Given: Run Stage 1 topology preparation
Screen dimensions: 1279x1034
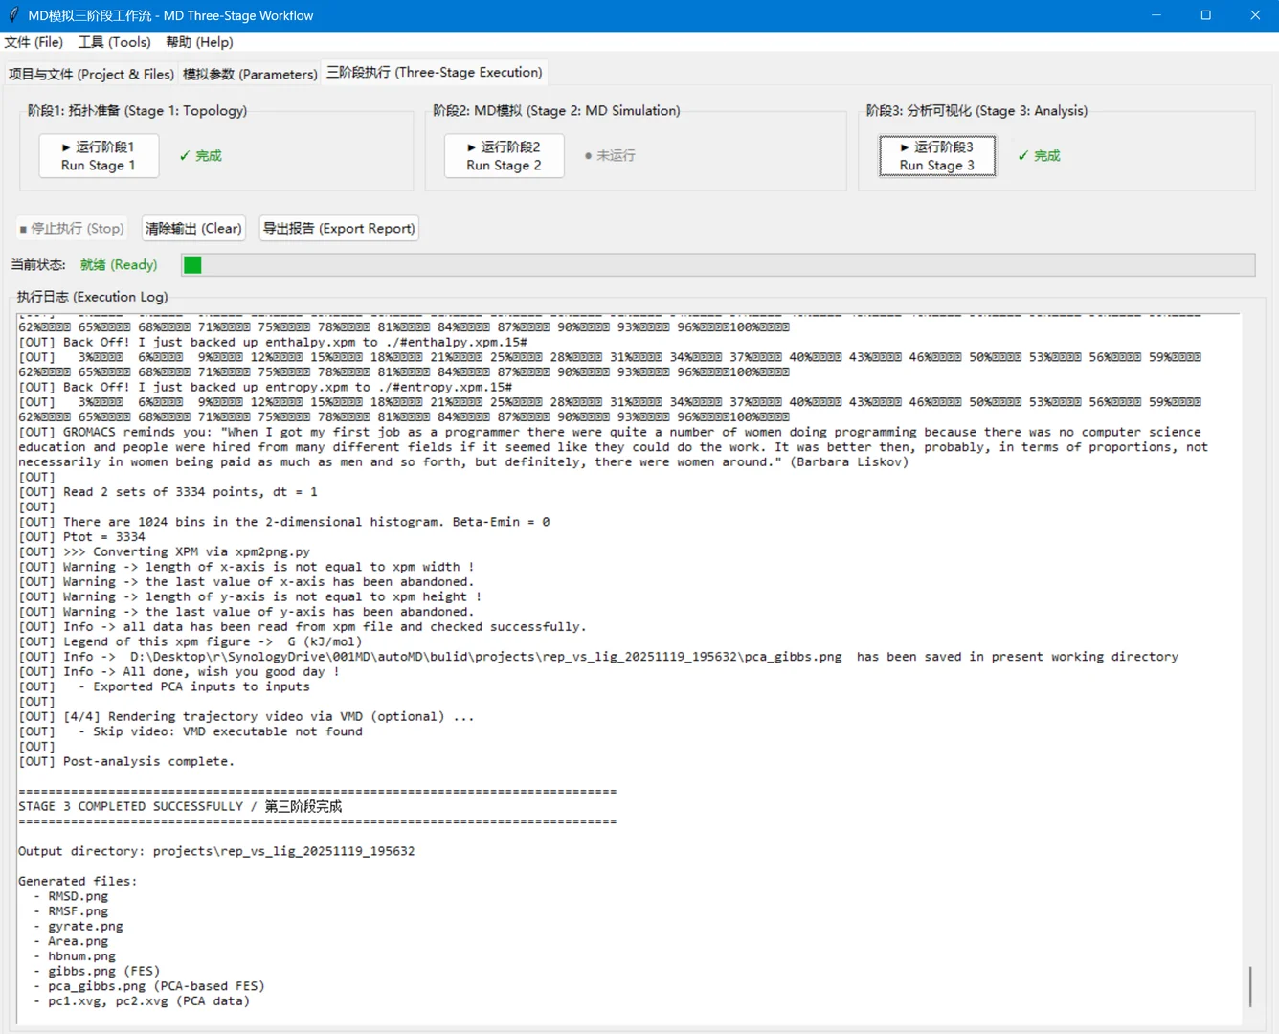Looking at the screenshot, I should (99, 155).
